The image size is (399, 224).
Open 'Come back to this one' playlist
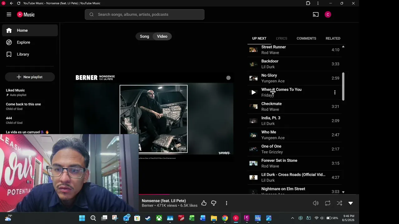tap(30, 106)
